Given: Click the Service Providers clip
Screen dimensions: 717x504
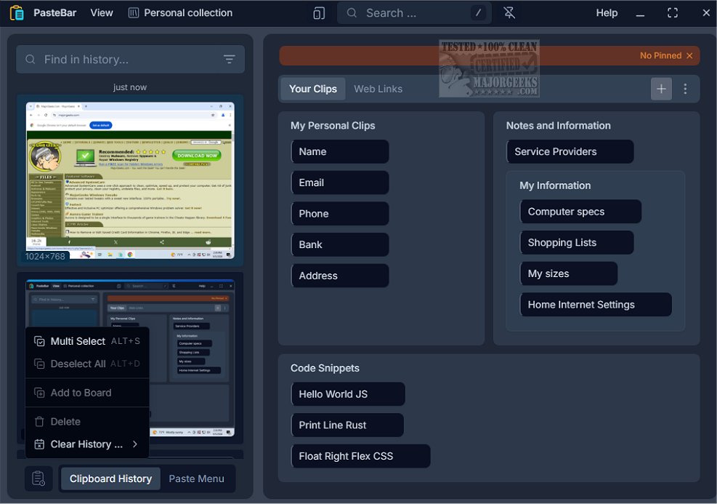Looking at the screenshot, I should (x=570, y=151).
